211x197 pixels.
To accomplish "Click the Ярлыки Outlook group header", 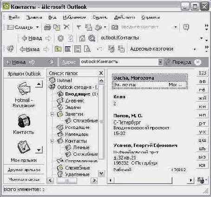I will coord(24,74).
